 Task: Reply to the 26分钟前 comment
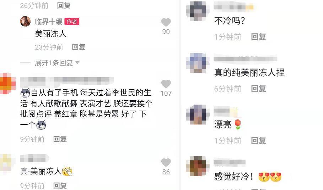point(64,5)
